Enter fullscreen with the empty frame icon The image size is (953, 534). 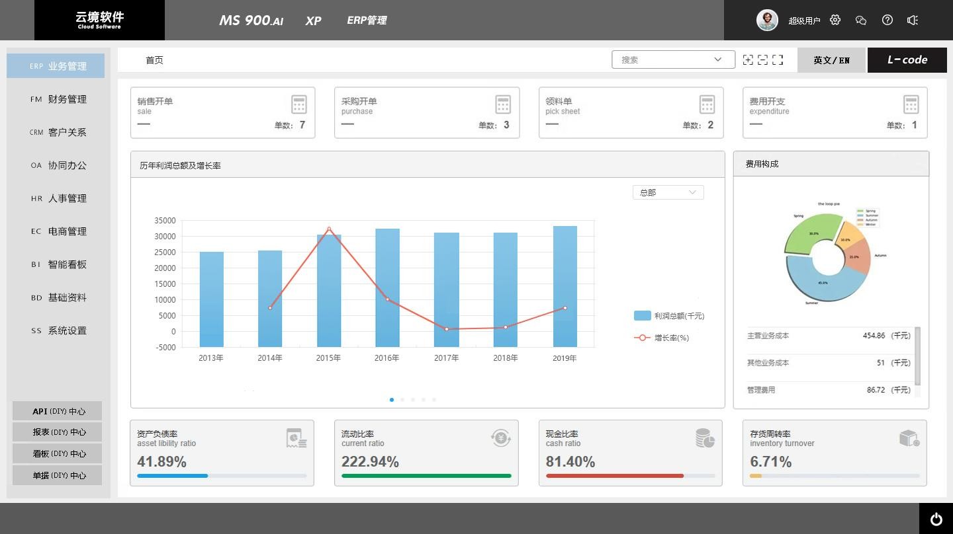(778, 59)
